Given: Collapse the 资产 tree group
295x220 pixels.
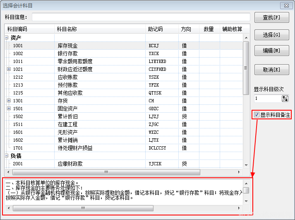Looking at the screenshot, I should click(7, 37).
